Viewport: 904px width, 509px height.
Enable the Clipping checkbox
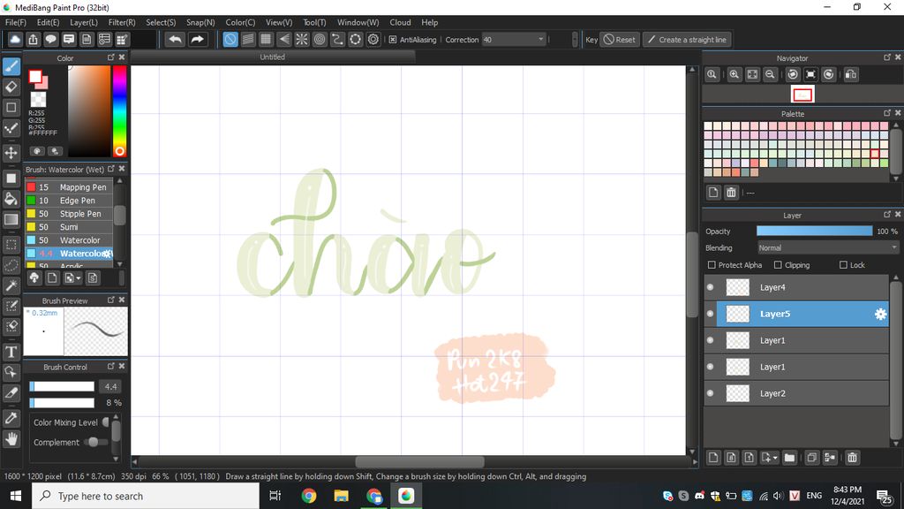(x=778, y=265)
